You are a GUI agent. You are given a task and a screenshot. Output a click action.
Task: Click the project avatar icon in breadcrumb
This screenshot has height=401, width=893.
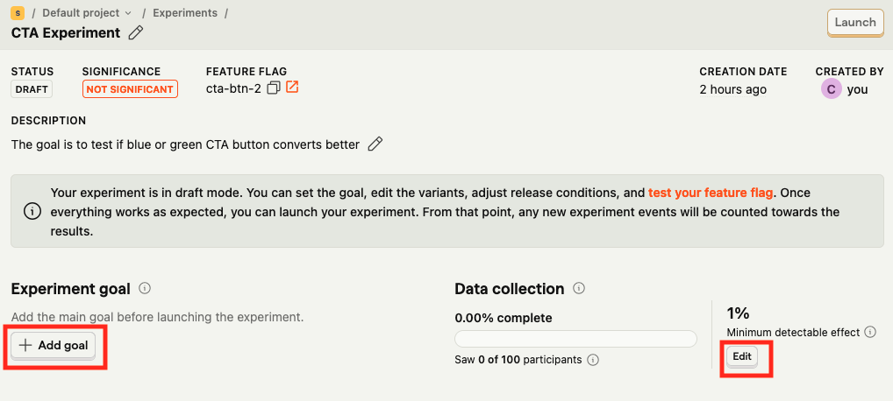click(x=17, y=13)
